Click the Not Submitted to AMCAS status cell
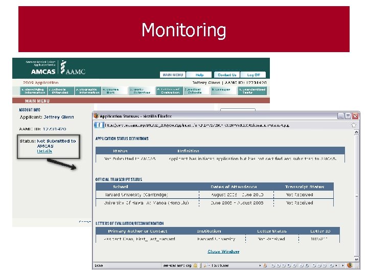The image size is (368, 276). (129, 158)
